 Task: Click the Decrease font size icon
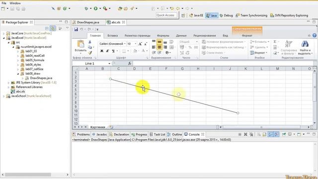pyautogui.click(x=146, y=44)
